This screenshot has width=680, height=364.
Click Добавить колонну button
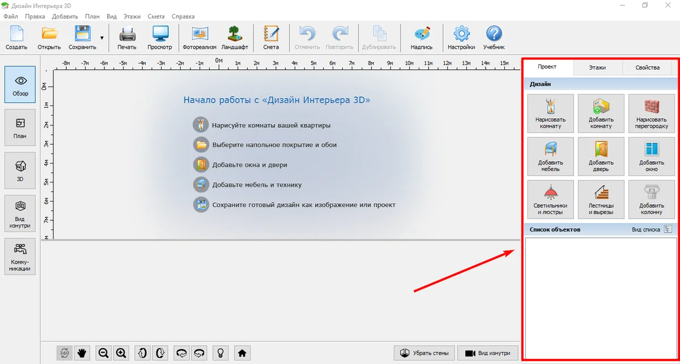[652, 200]
